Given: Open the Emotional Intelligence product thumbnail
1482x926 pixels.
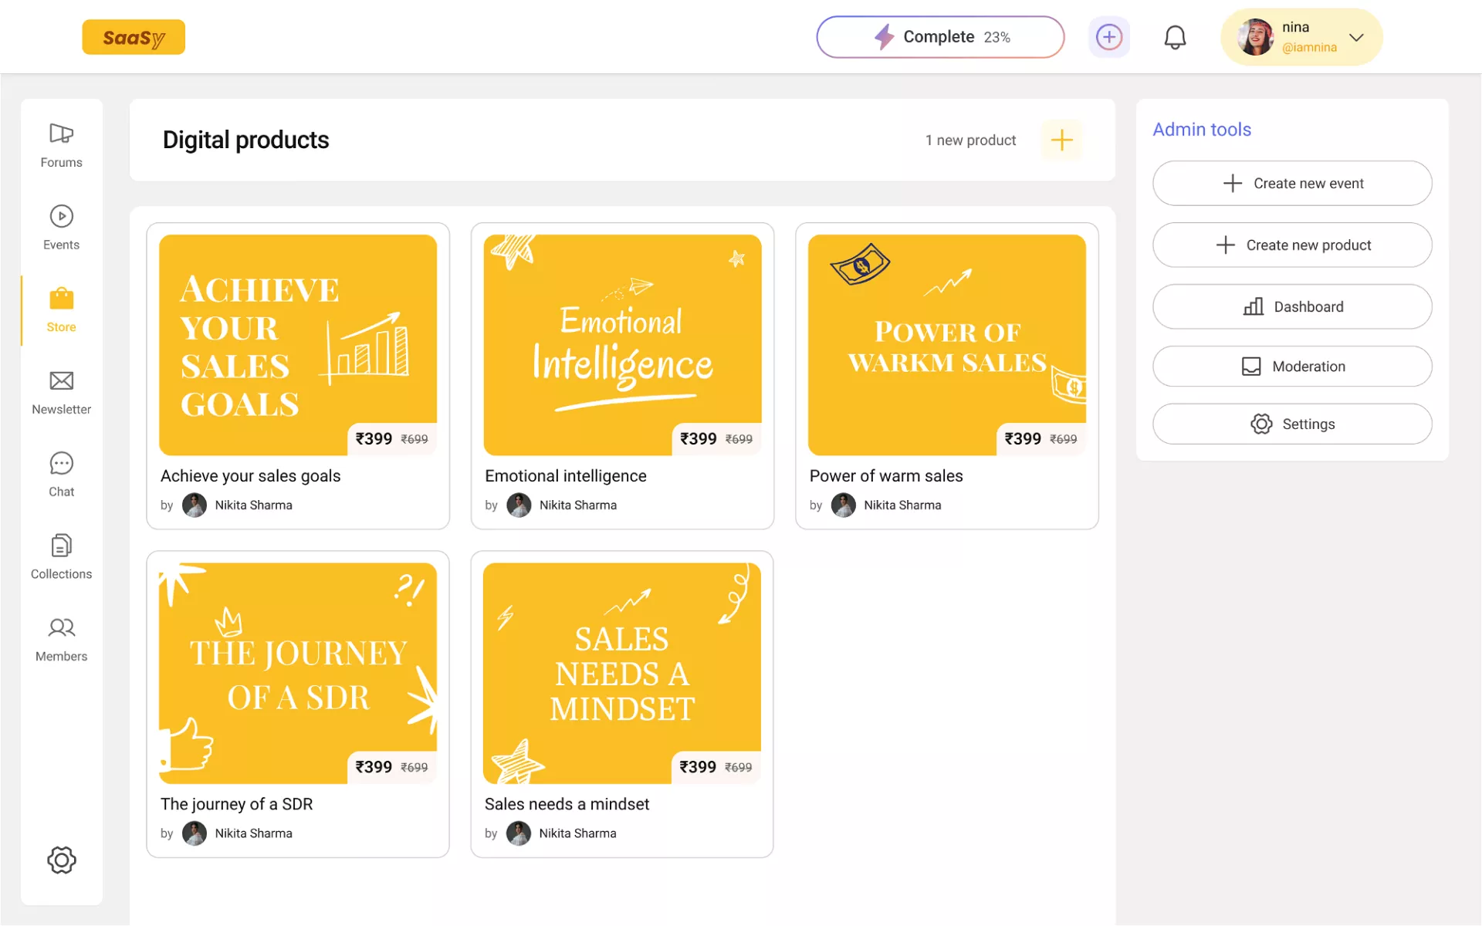Looking at the screenshot, I should (622, 344).
